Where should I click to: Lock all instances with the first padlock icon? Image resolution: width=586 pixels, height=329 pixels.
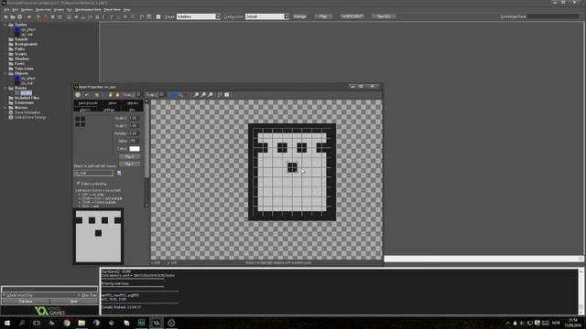pyautogui.click(x=111, y=95)
